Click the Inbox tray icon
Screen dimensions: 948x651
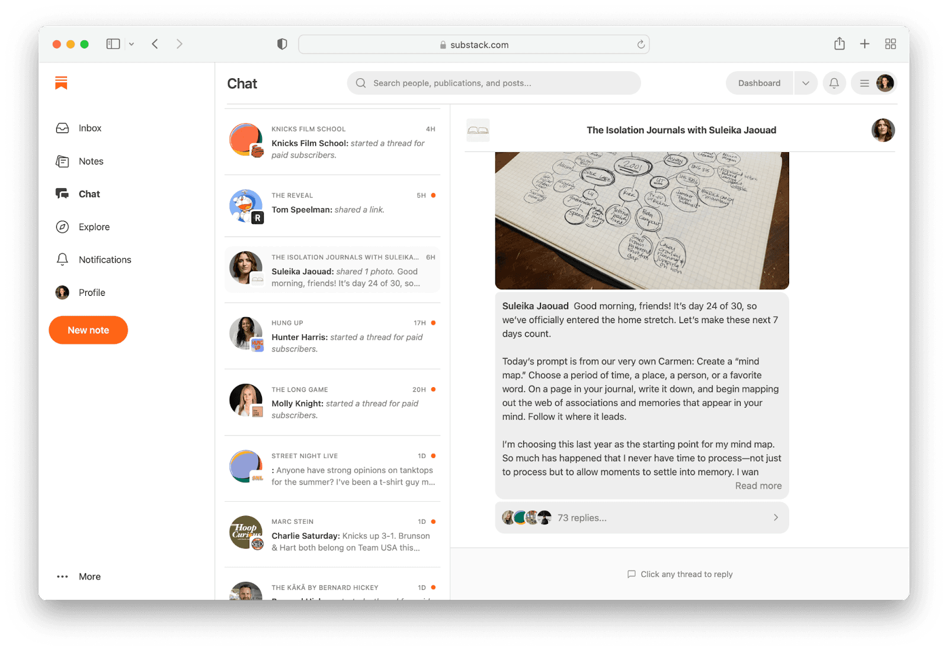point(62,128)
